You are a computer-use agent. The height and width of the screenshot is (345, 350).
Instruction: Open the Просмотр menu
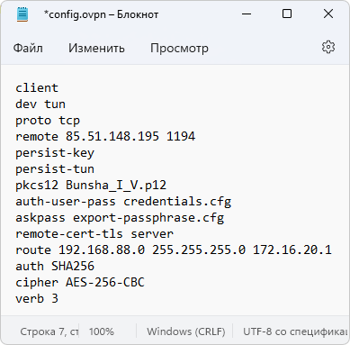179,49
